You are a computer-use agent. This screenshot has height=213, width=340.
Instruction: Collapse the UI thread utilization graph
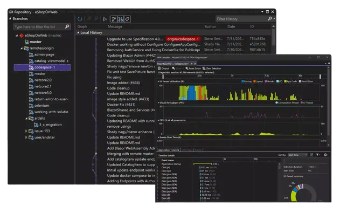(158, 81)
